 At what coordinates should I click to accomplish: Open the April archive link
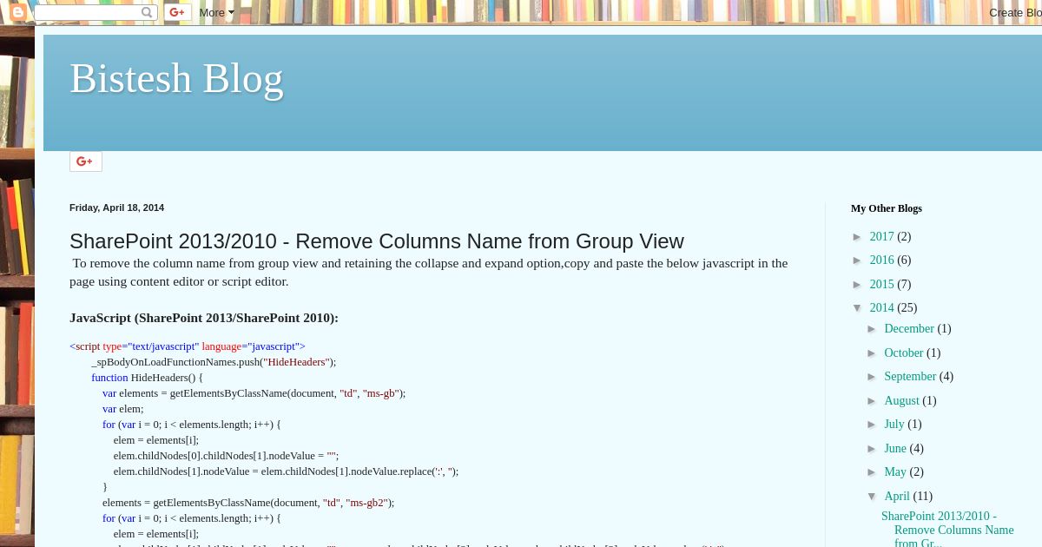coord(897,496)
